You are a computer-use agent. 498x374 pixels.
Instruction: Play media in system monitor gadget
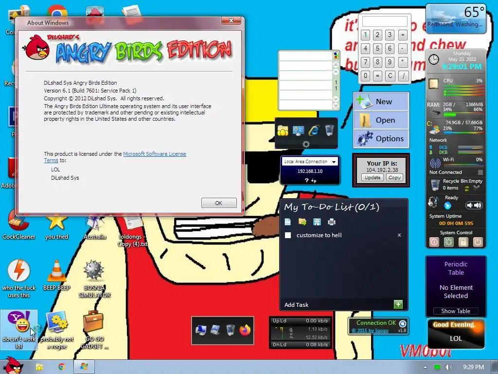(x=447, y=206)
